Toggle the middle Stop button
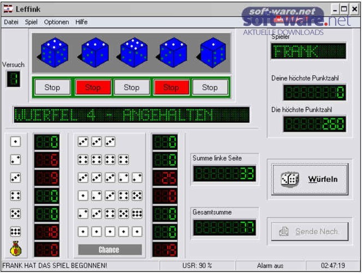The width and height of the screenshot is (362, 273). coord(132,87)
